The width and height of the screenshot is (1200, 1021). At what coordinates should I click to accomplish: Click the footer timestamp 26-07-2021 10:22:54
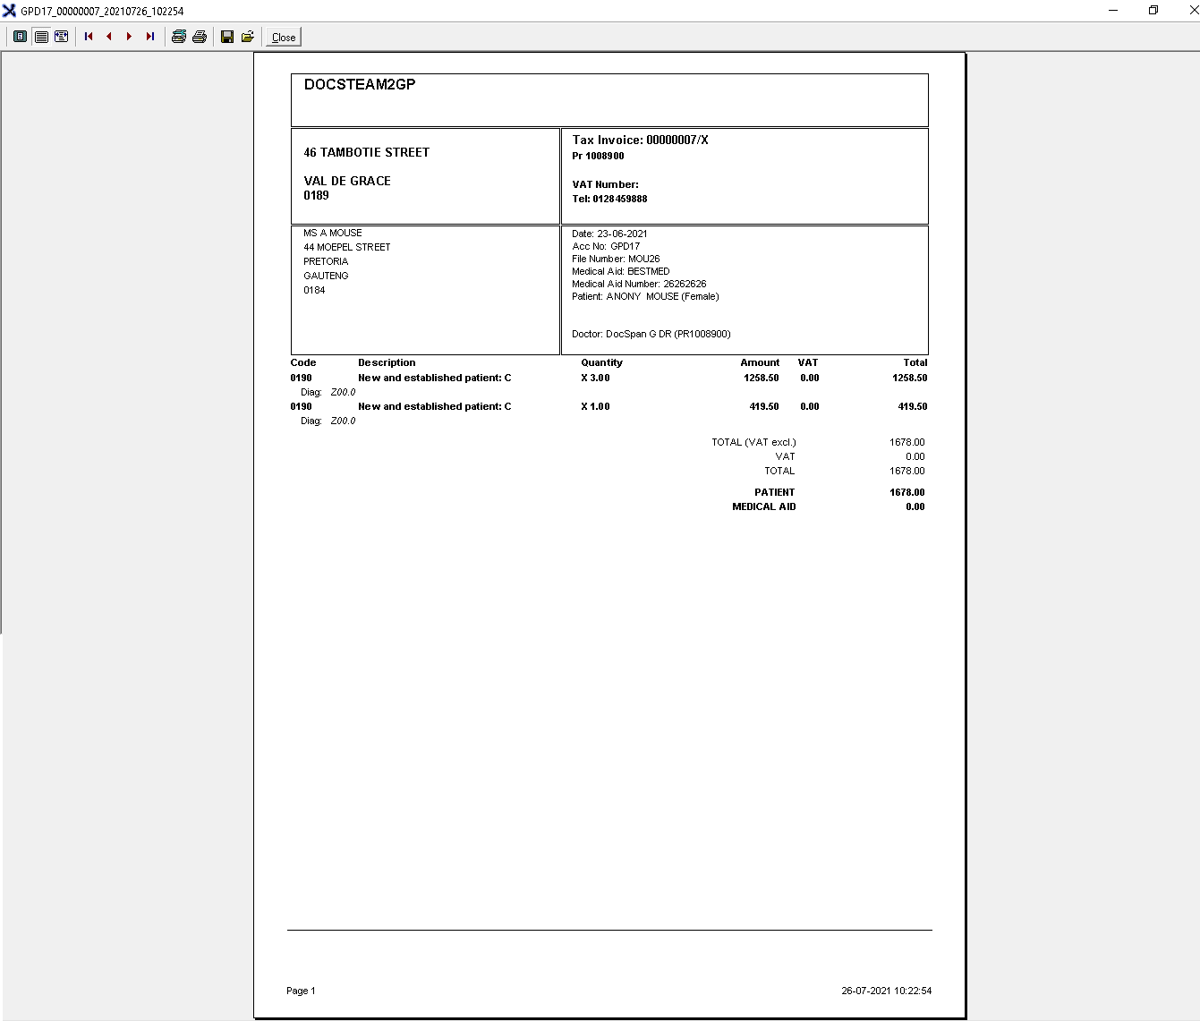[887, 991]
